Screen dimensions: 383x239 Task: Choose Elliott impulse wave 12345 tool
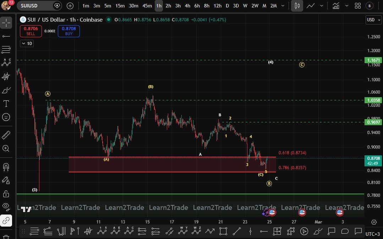pos(102,231)
